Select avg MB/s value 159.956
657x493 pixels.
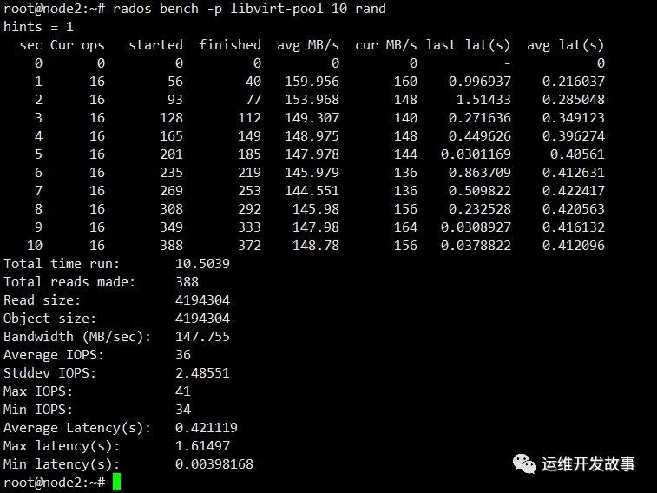[x=312, y=82]
